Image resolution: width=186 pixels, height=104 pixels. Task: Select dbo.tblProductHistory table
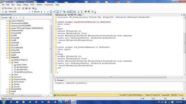[x=24, y=72]
